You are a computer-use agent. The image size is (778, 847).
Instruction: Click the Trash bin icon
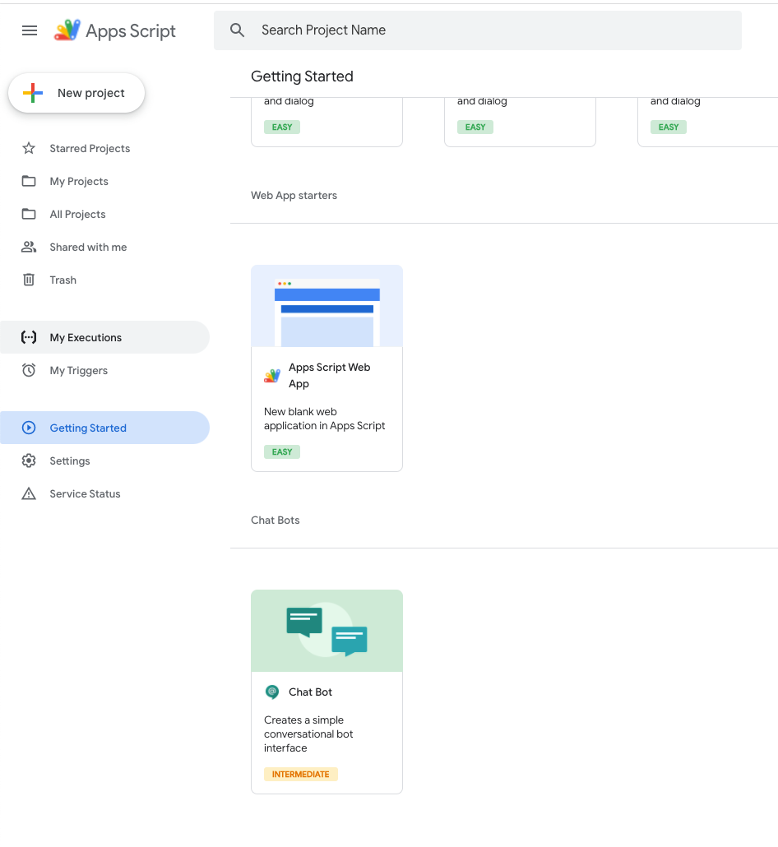click(x=29, y=280)
